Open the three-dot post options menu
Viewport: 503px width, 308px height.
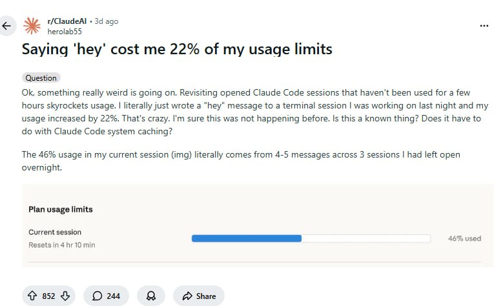point(484,26)
